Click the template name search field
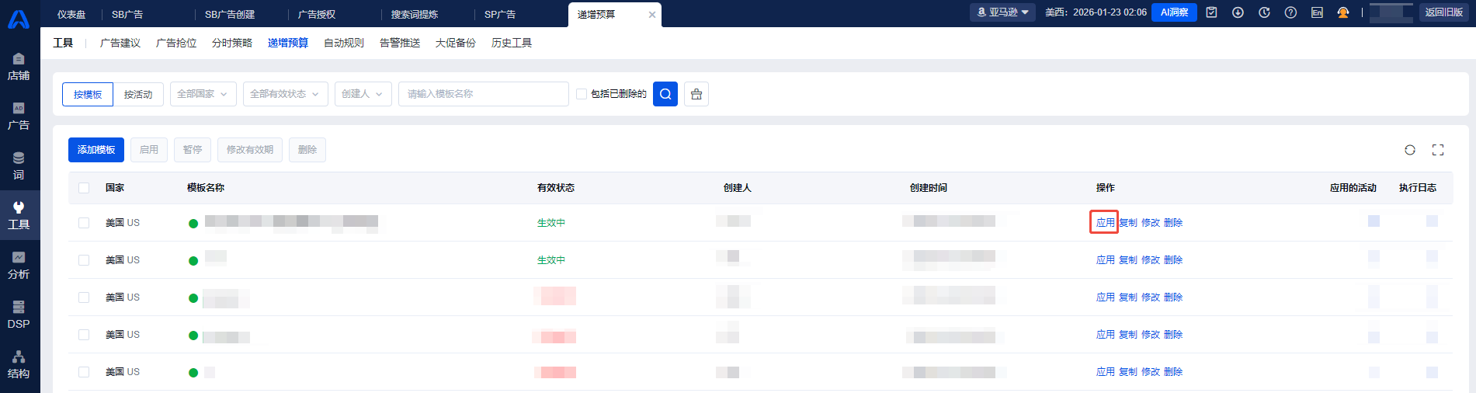The height and width of the screenshot is (393, 1476). (x=483, y=94)
